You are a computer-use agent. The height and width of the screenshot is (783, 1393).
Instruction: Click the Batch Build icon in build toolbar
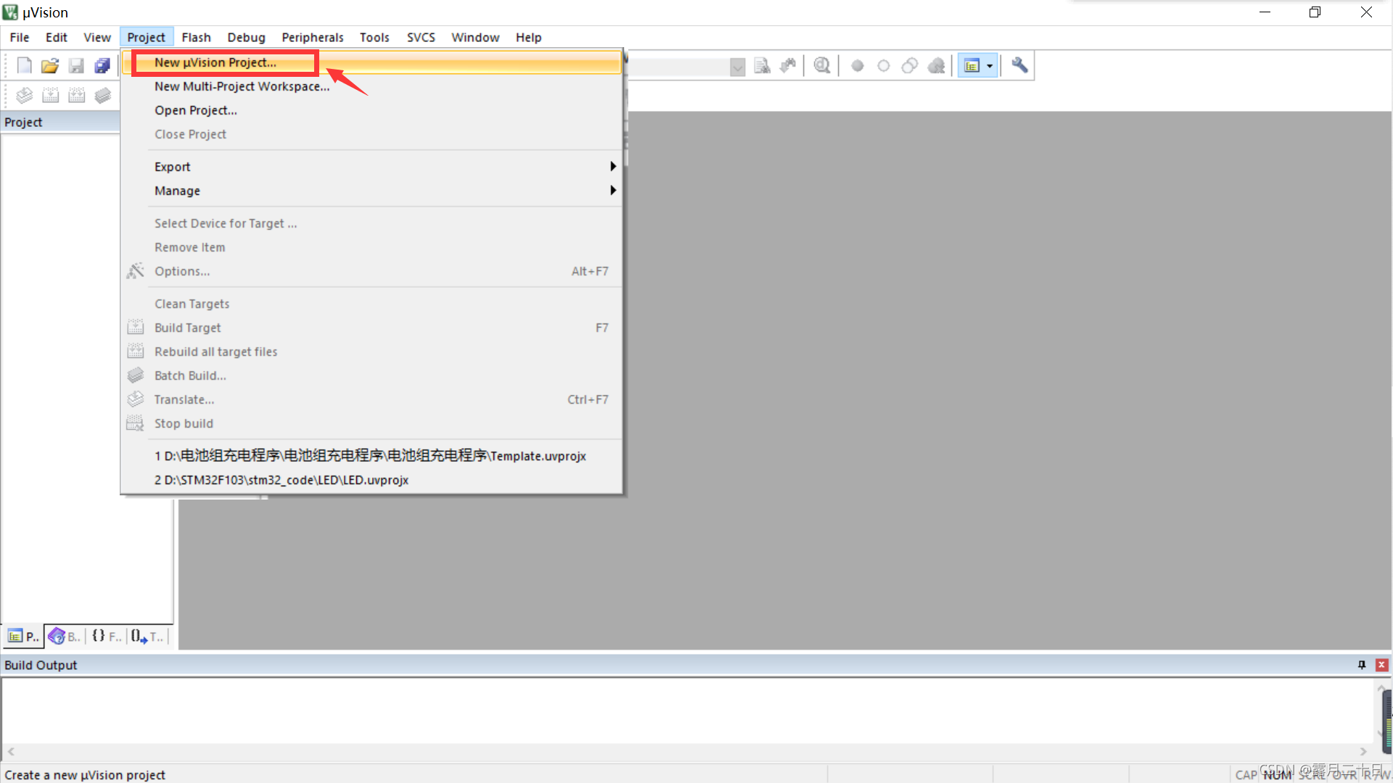(102, 95)
